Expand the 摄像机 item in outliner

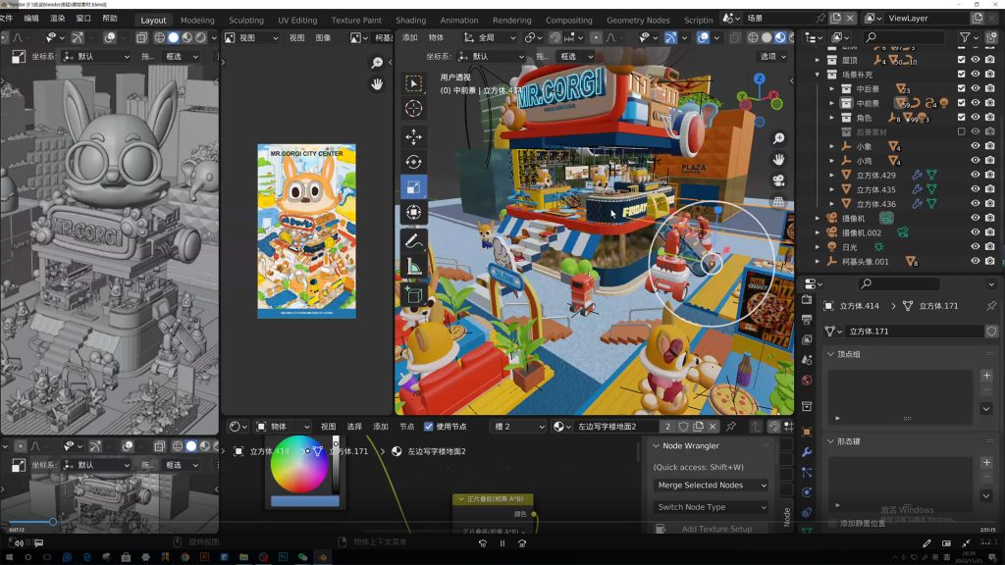click(818, 218)
